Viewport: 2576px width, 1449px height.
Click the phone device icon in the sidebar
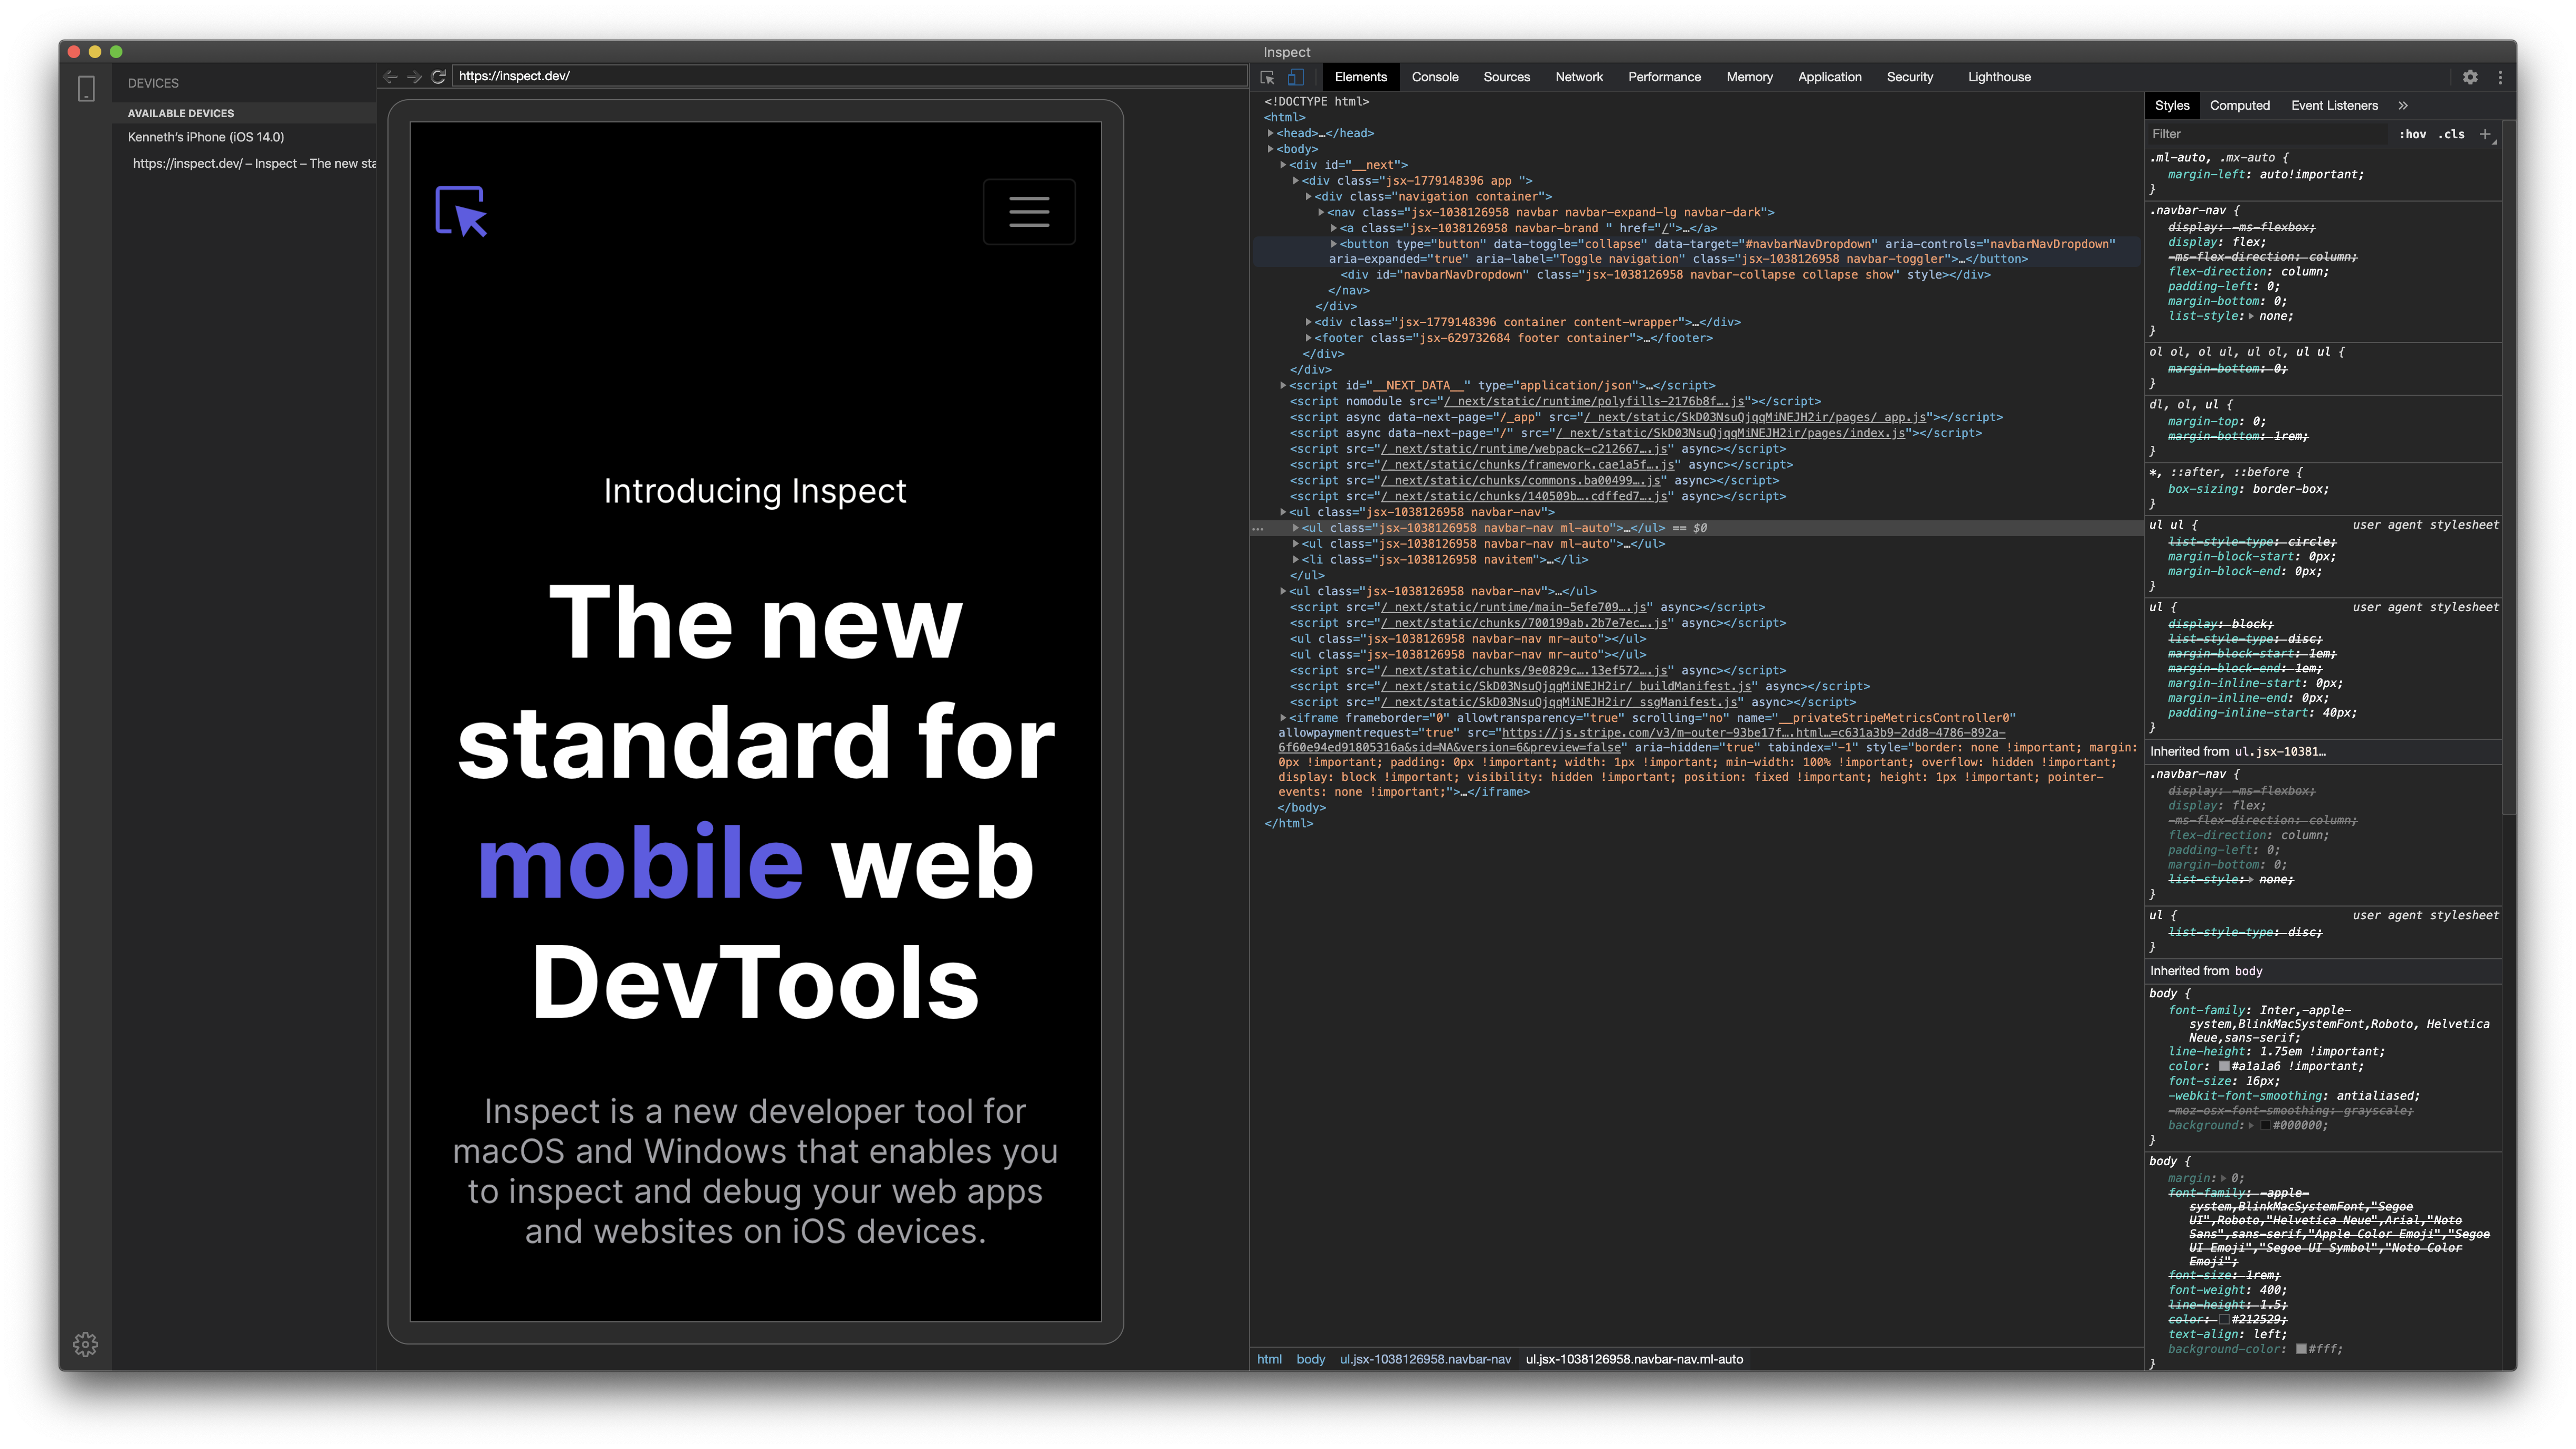click(x=86, y=88)
